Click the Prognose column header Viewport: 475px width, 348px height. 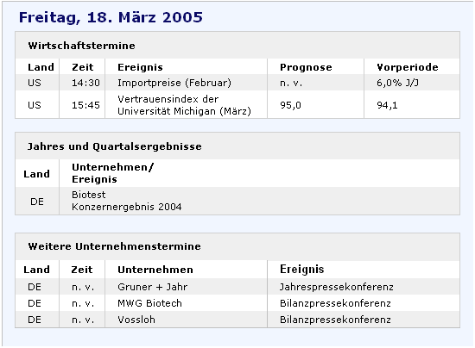click(306, 67)
